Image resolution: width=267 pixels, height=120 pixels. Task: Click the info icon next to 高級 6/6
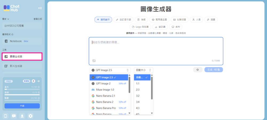tap(39, 93)
